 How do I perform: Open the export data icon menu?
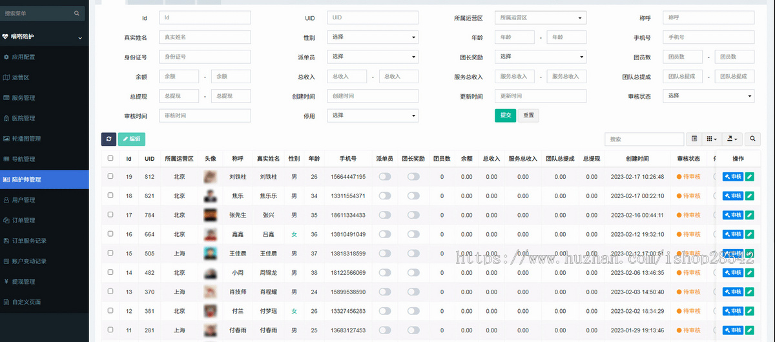pyautogui.click(x=732, y=139)
